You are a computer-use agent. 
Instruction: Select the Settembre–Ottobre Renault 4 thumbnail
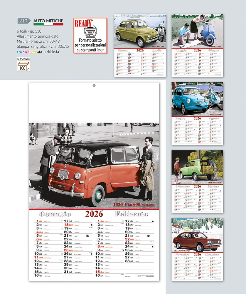point(197,181)
